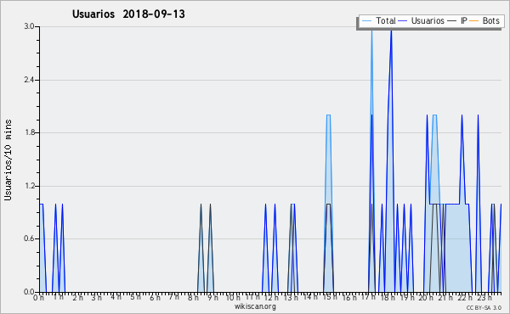This screenshot has width=510, height=314.
Task: Click the y-axis value 1.8
Action: [29, 132]
